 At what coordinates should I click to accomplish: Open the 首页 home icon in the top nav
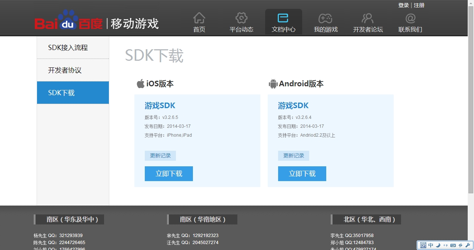[x=199, y=18]
